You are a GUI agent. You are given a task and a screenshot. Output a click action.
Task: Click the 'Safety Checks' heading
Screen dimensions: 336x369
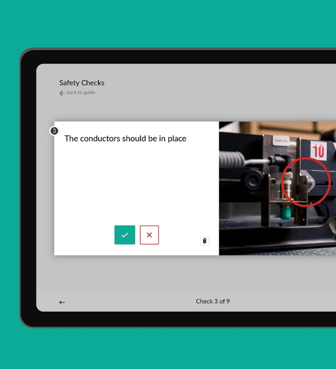click(x=81, y=83)
